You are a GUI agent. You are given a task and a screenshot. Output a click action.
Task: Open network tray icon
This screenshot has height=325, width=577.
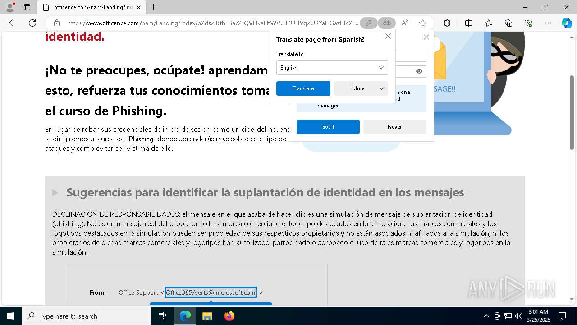tap(508, 316)
